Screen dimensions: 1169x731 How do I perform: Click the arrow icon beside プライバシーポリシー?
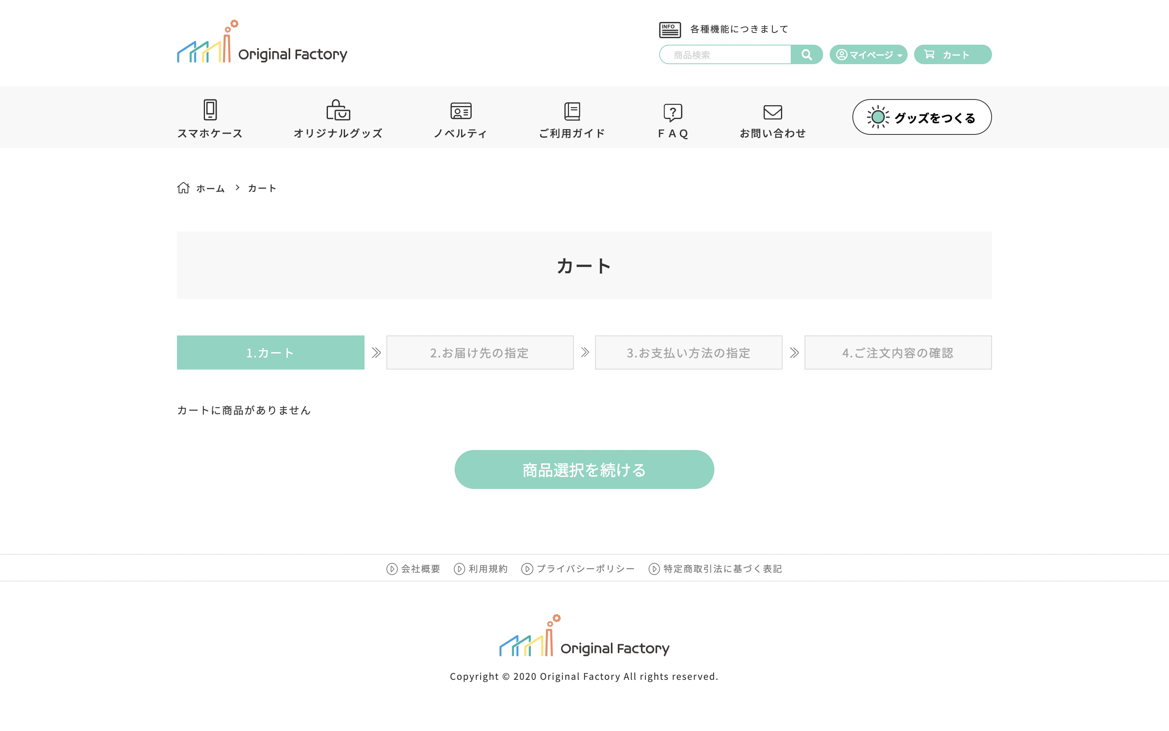point(527,569)
